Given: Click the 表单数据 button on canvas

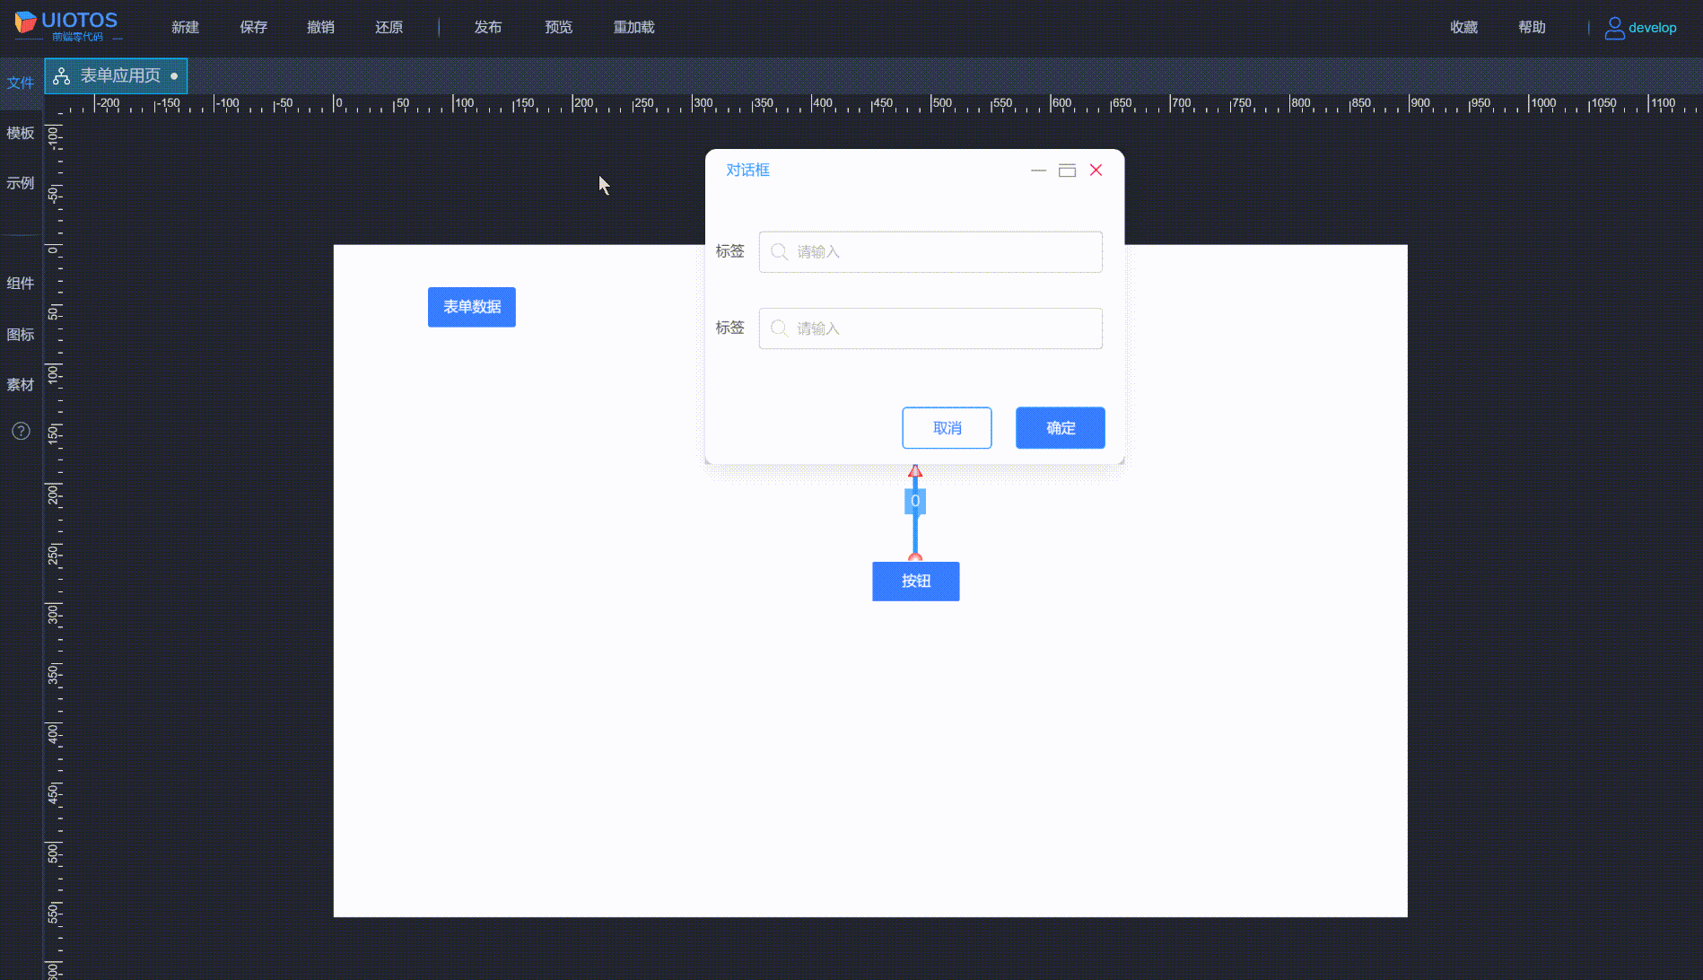Looking at the screenshot, I should coord(472,307).
